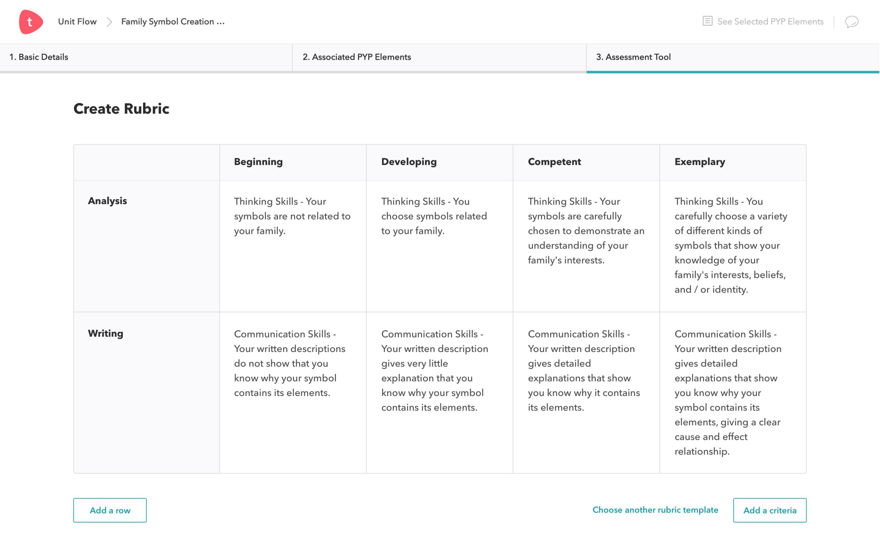This screenshot has width=880, height=550.
Task: Click the Unit Flow breadcrumb link
Action: click(x=77, y=21)
